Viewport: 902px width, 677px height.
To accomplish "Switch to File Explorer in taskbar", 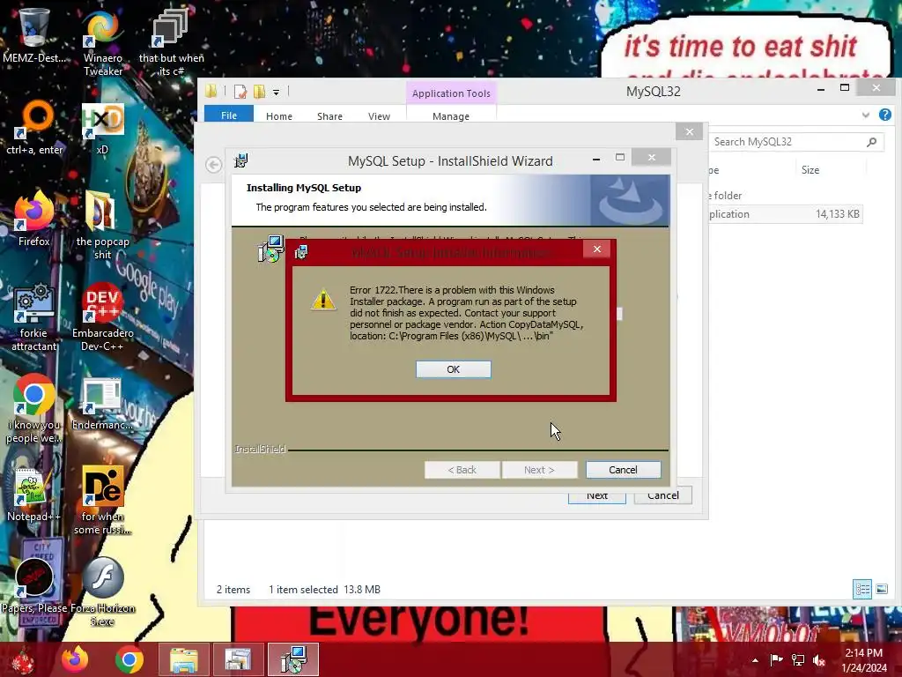I will point(183,659).
